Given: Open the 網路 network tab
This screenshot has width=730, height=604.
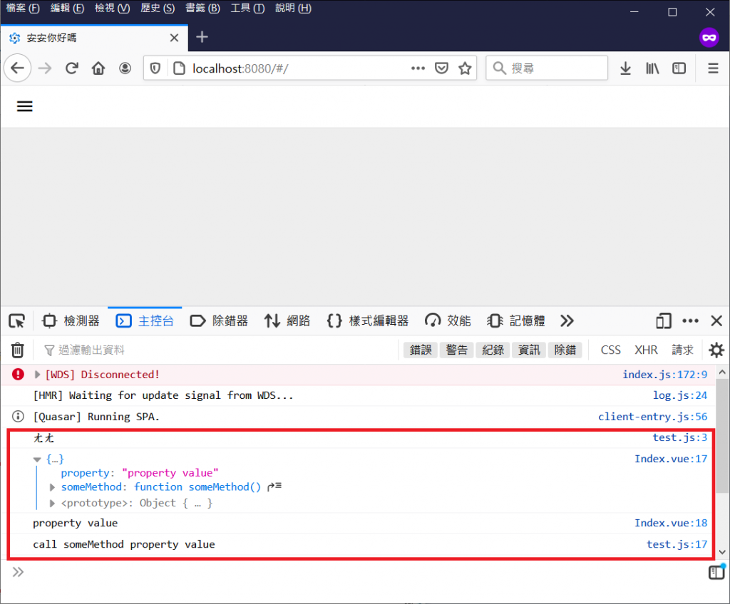Looking at the screenshot, I should pos(287,321).
